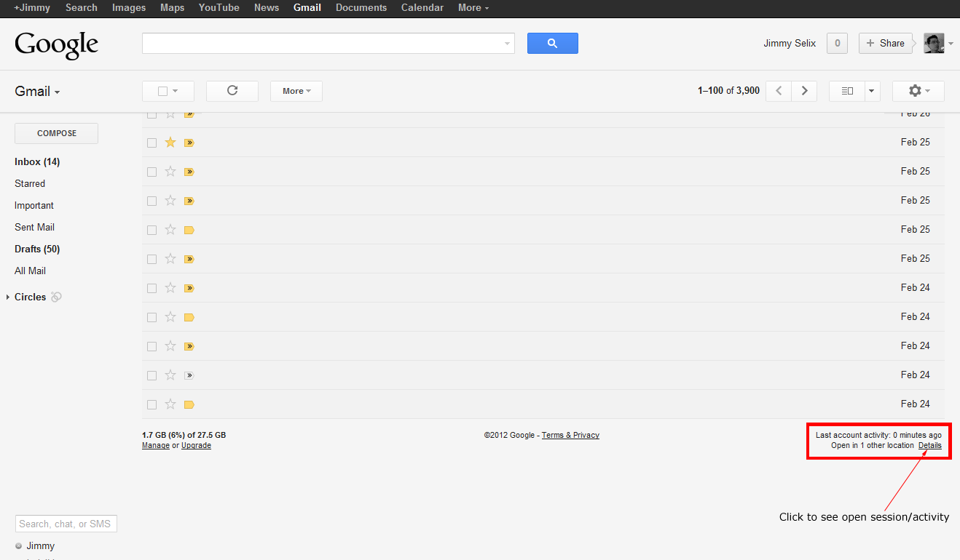Refresh the mail list
Viewport: 960px width, 560px height.
(232, 91)
